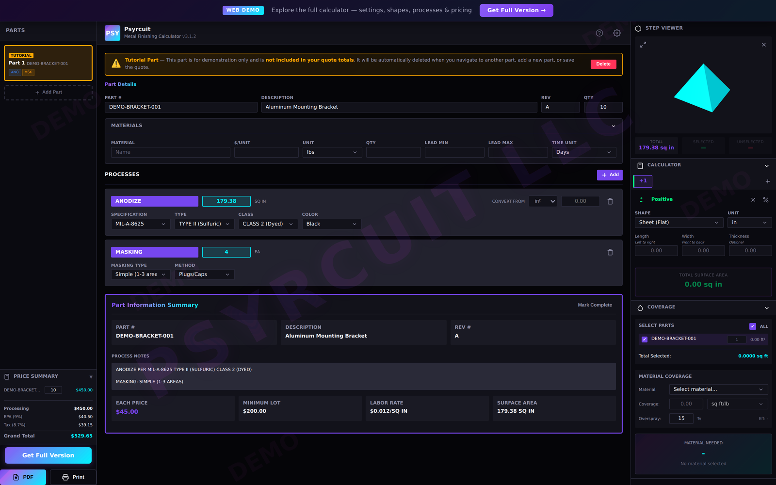Open the material Unit lbs dropdown
776x485 pixels.
point(332,152)
